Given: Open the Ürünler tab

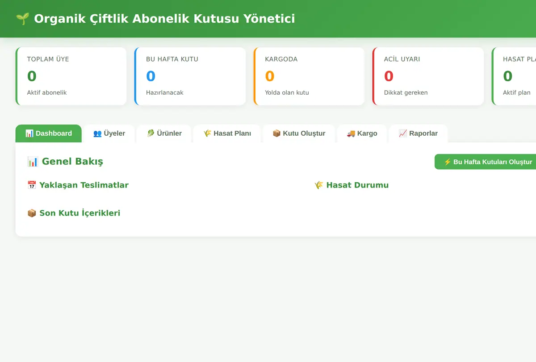Looking at the screenshot, I should pyautogui.click(x=164, y=133).
